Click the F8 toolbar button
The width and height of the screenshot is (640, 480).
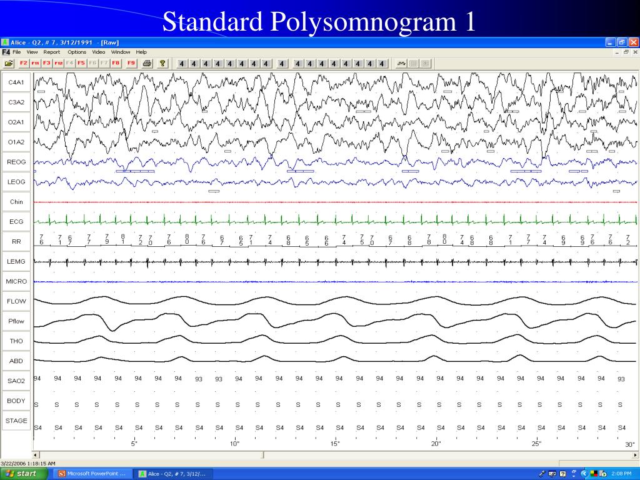(115, 63)
